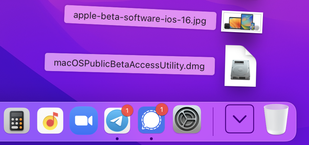Open the macOSPublicBetaAccessUtility.dmg disk image icon
Image resolution: width=309 pixels, height=145 pixels.
click(x=241, y=66)
